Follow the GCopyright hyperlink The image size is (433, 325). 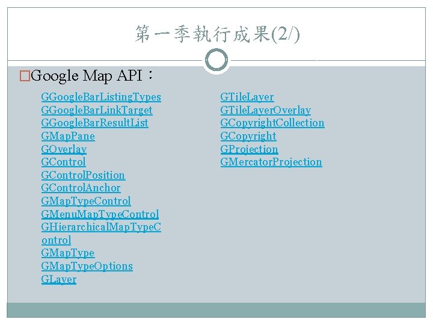tap(248, 136)
